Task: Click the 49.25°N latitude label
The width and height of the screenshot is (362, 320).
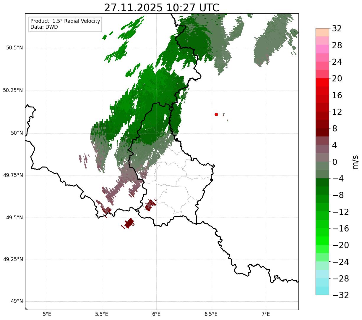Action: tap(13, 260)
